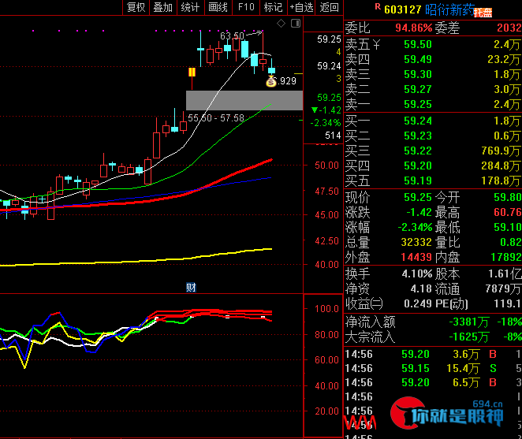This screenshot has height=439, width=522.
Task: Select 卖三 price 59.30
Action: tap(418, 74)
